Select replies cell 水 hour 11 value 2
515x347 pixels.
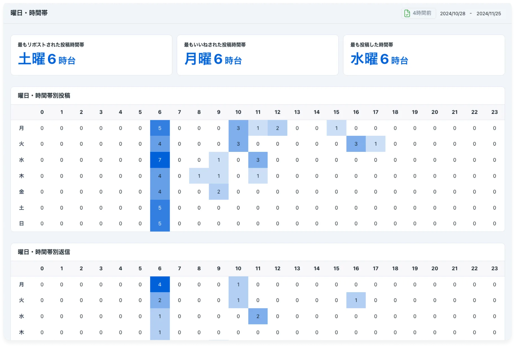pos(258,316)
